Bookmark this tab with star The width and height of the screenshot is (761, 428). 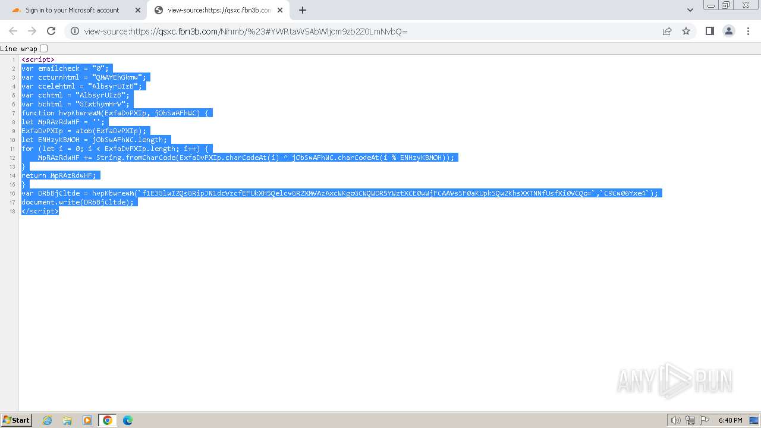(686, 31)
